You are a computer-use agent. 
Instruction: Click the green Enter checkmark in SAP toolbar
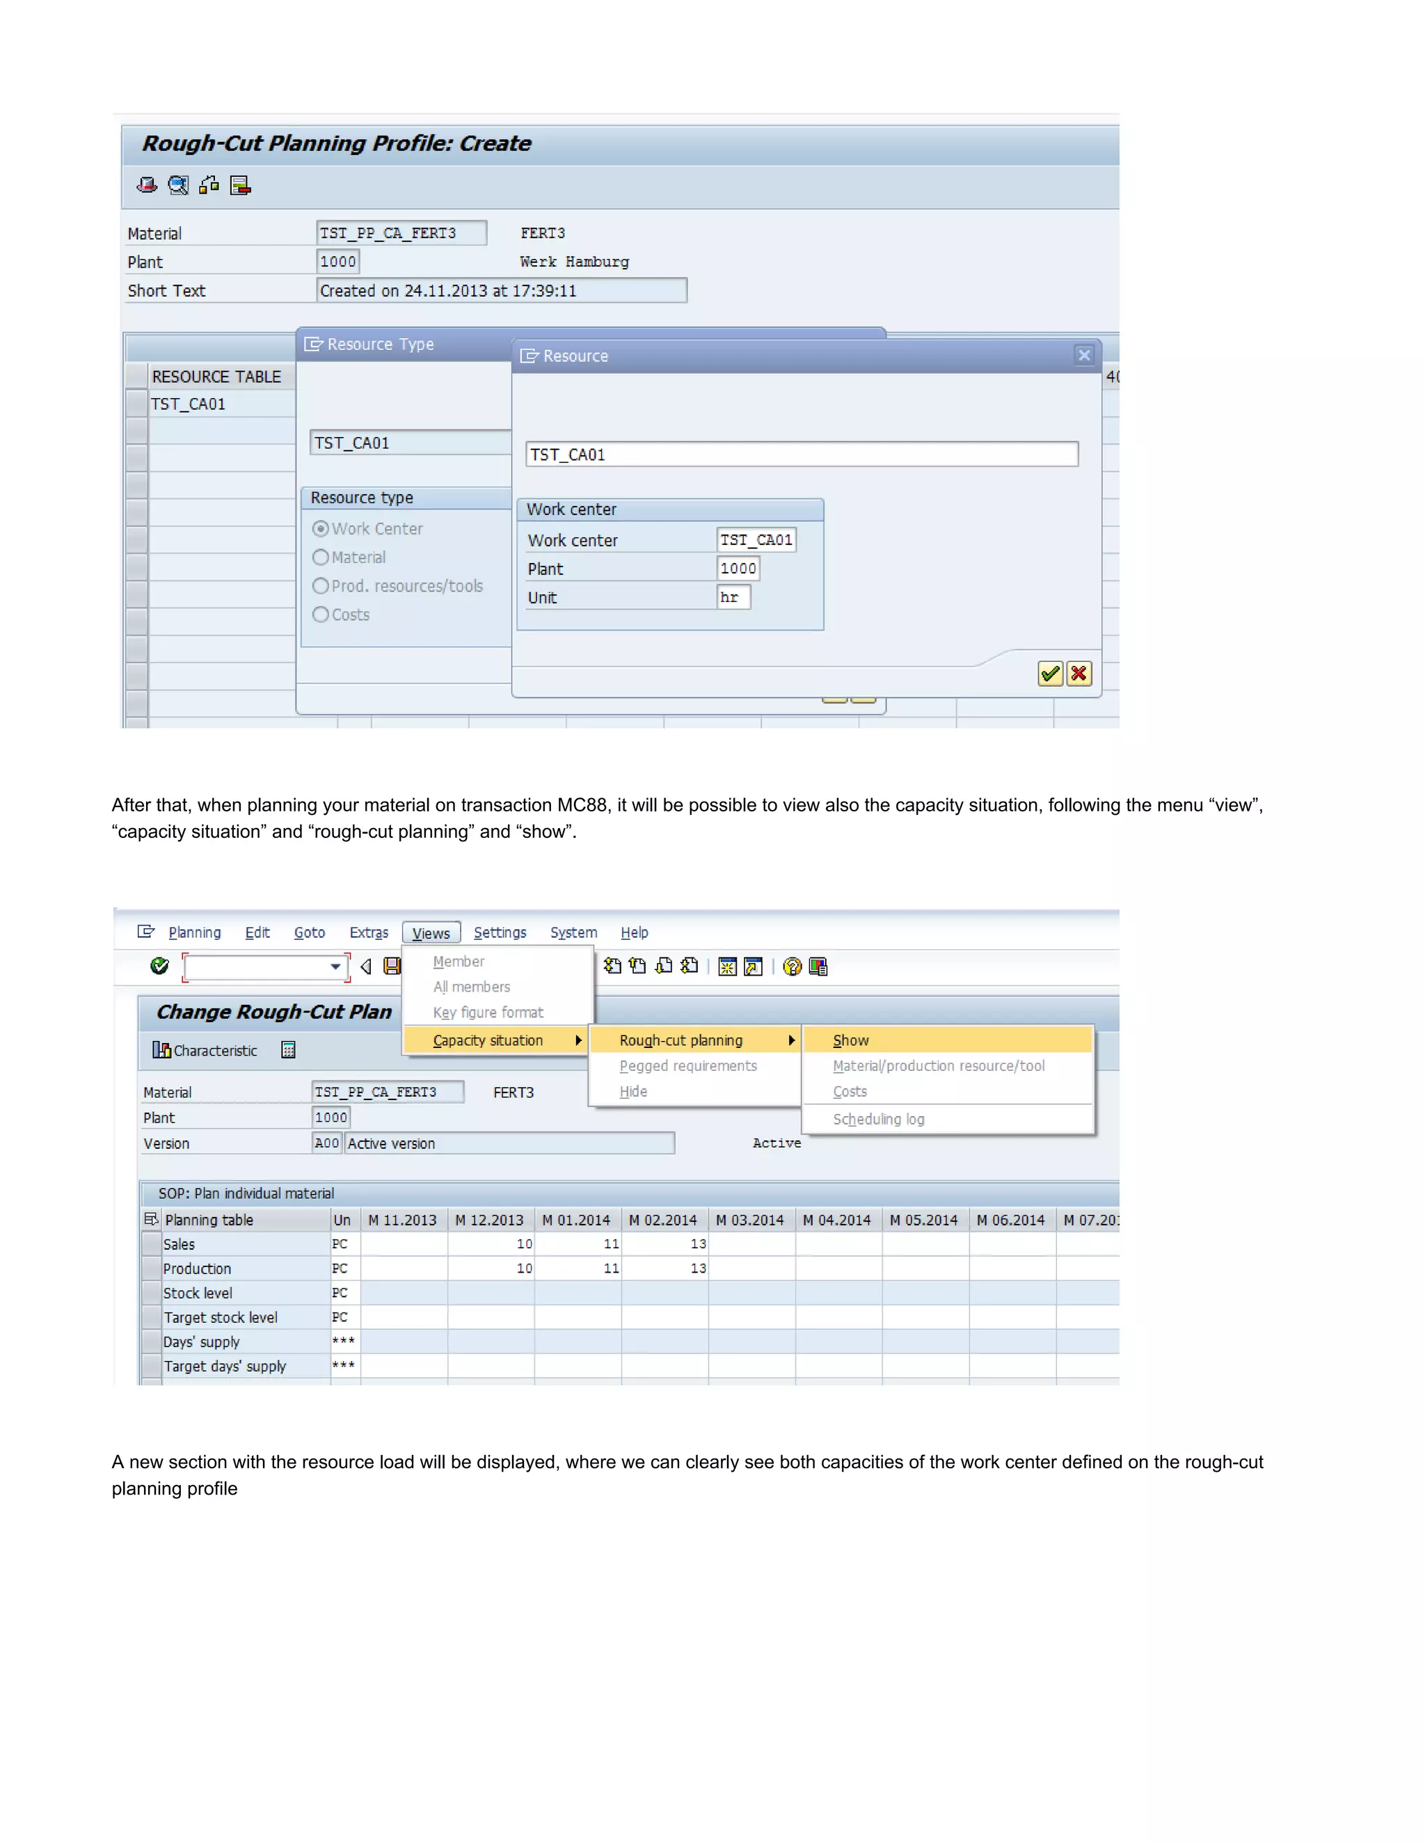pyautogui.click(x=159, y=966)
